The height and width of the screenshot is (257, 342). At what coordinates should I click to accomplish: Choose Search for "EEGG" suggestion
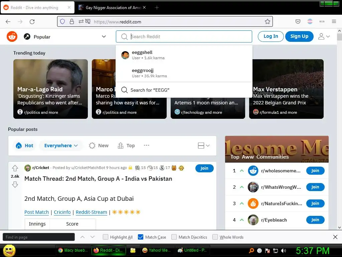pyautogui.click(x=184, y=90)
